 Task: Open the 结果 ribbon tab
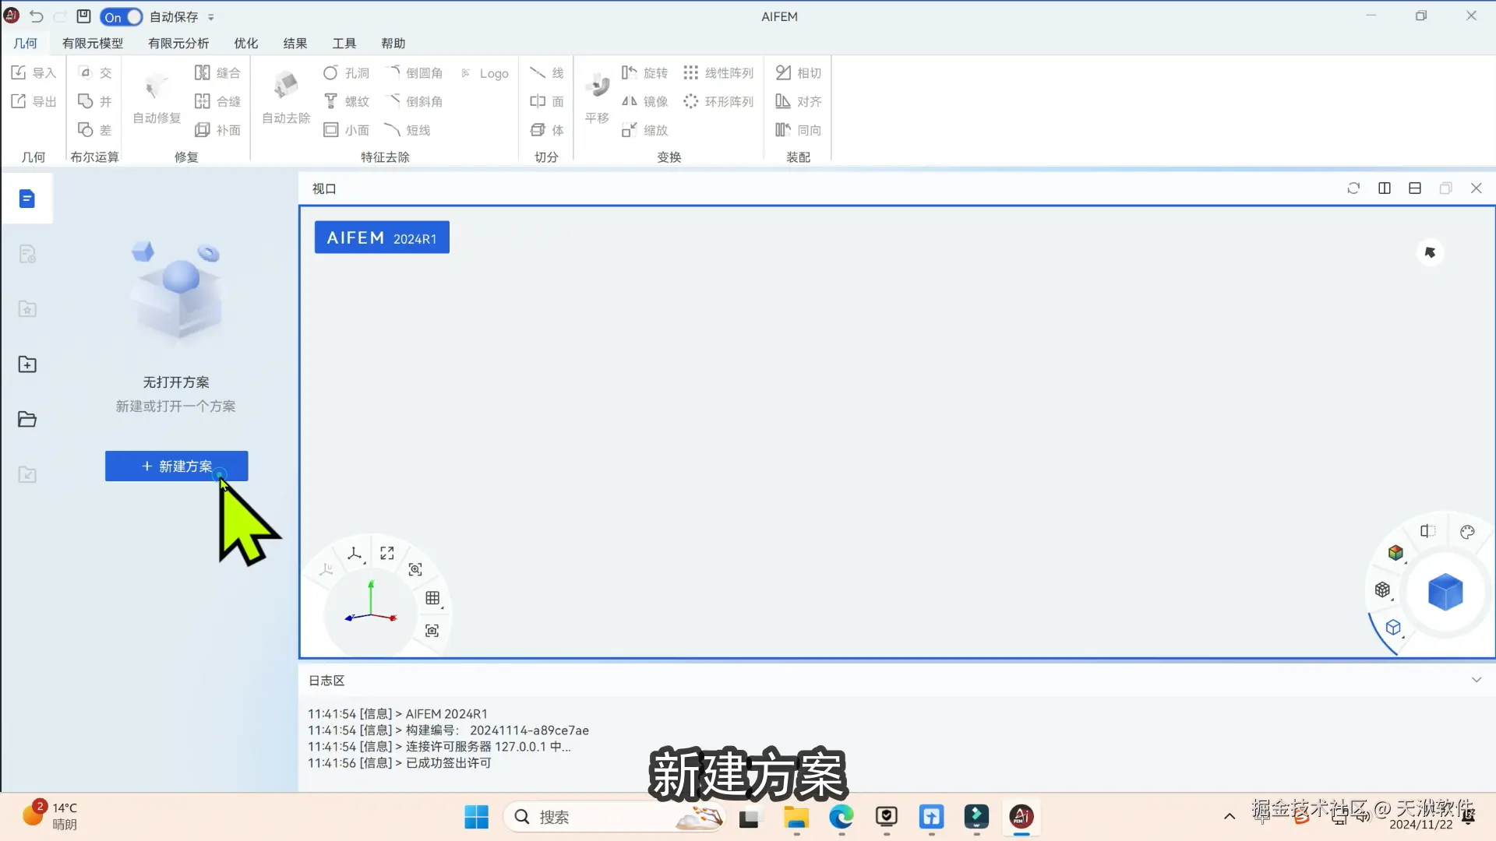click(295, 43)
